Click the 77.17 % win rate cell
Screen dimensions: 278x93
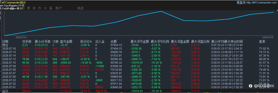pyautogui.click(x=264, y=66)
